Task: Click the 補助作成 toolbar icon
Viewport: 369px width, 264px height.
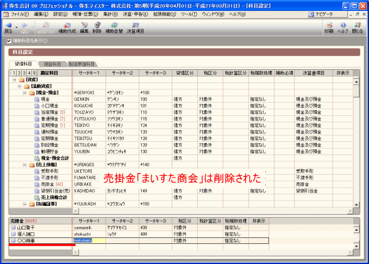Action: (67, 27)
